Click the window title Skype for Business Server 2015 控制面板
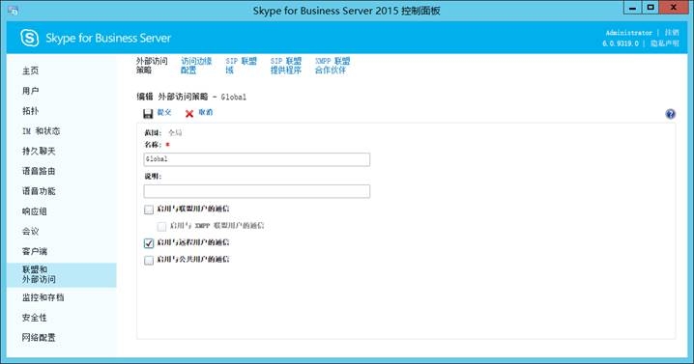The width and height of the screenshot is (694, 364). click(x=347, y=11)
